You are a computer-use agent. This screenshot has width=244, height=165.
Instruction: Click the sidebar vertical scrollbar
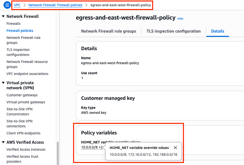(58, 153)
